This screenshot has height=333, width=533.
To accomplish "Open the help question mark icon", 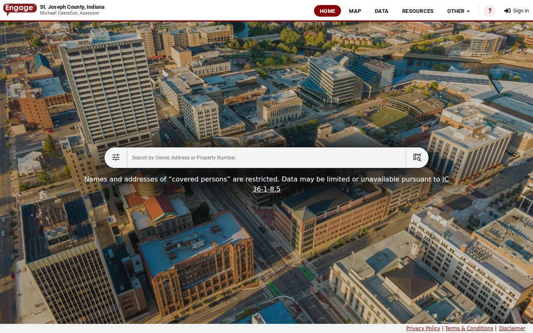I will pyautogui.click(x=490, y=11).
